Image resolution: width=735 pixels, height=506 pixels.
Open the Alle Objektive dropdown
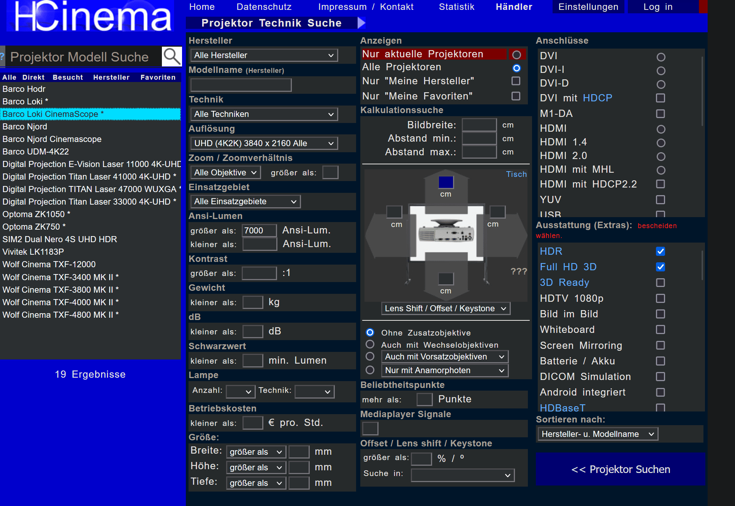pyautogui.click(x=225, y=173)
